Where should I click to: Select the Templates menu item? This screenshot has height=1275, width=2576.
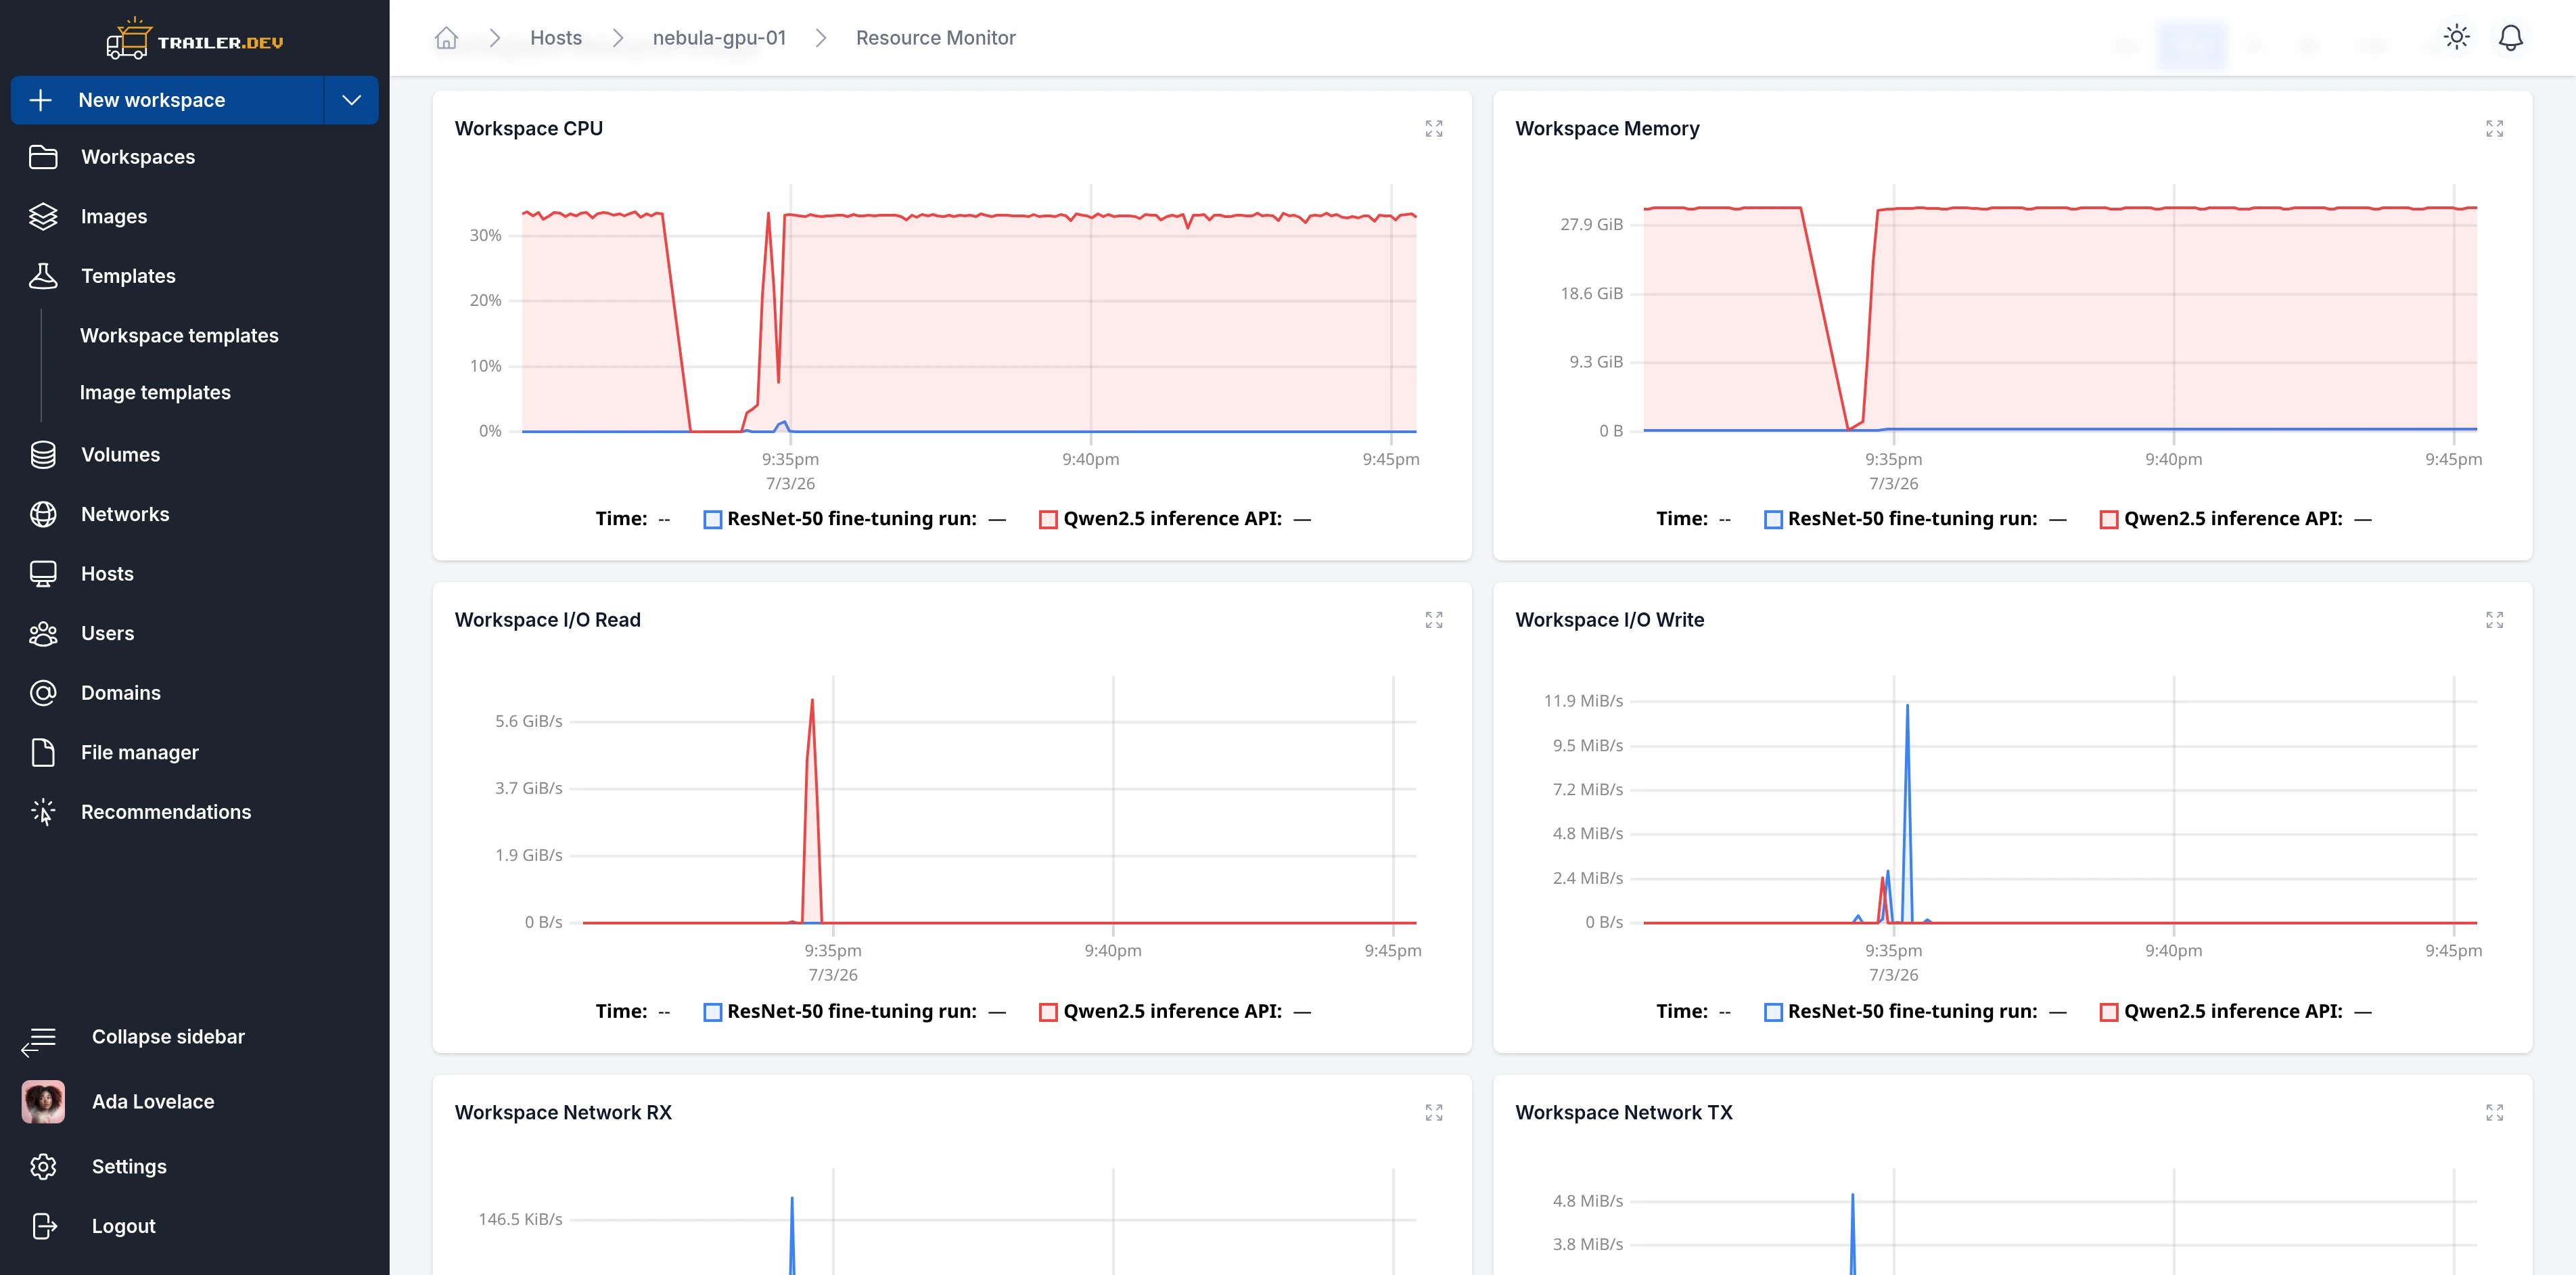click(195, 276)
